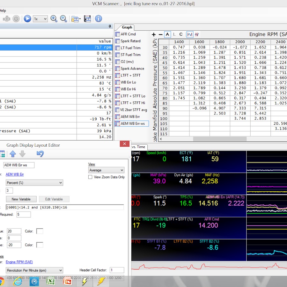Switch to the Graph tab
The image size is (287, 287).
click(x=127, y=27)
